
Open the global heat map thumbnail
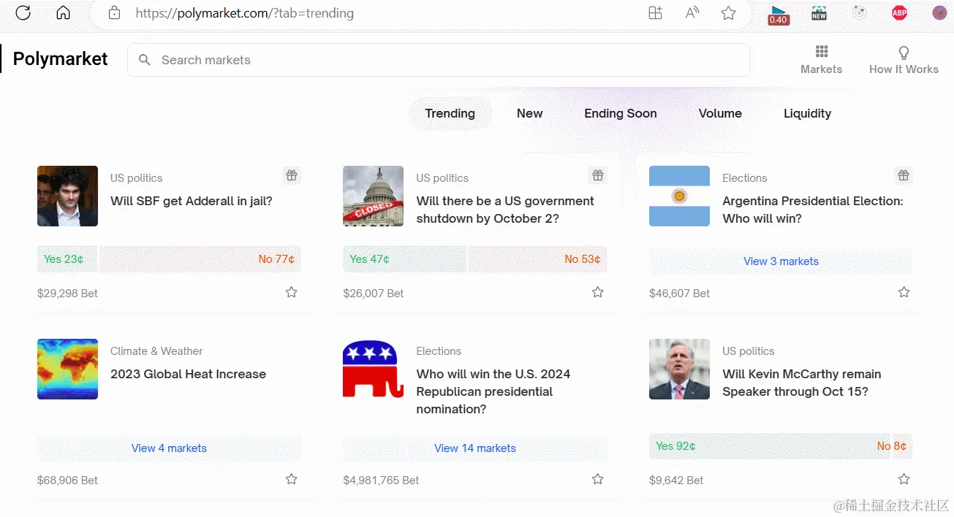pos(67,369)
